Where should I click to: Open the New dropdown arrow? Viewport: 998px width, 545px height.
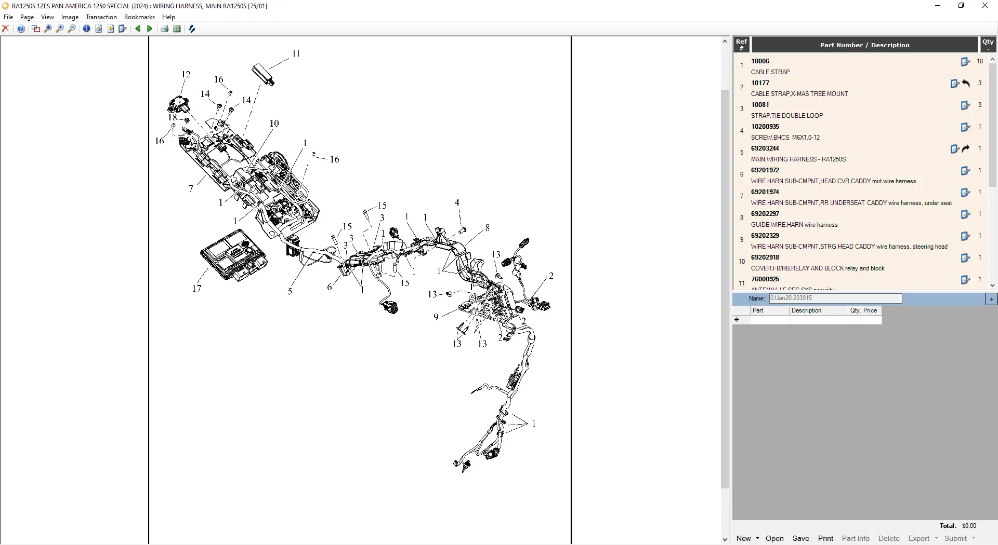click(757, 538)
